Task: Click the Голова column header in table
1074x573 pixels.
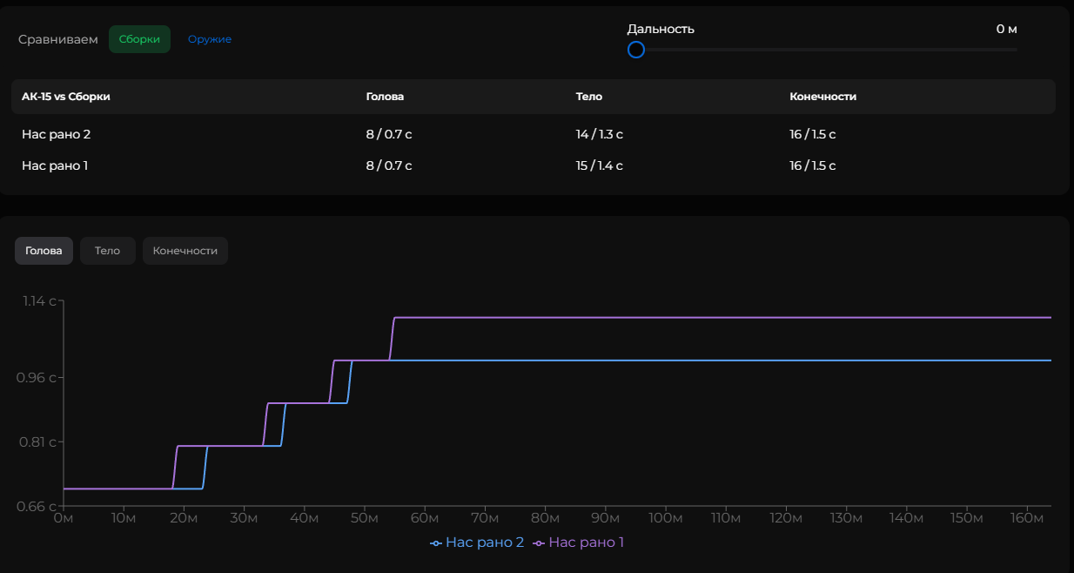Action: click(x=385, y=97)
